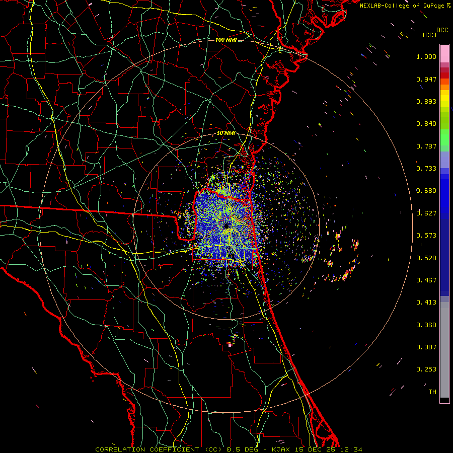Image resolution: width=453 pixels, height=453 pixels.
Task: Click the 0.253 legend value
Action: coord(426,369)
